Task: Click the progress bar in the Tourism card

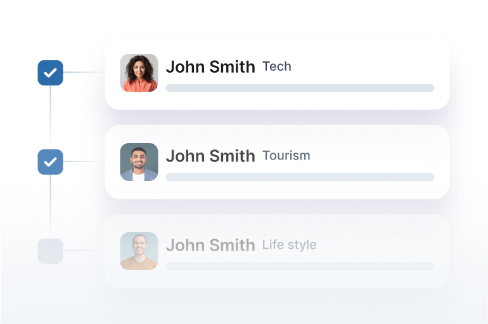Action: tap(300, 177)
